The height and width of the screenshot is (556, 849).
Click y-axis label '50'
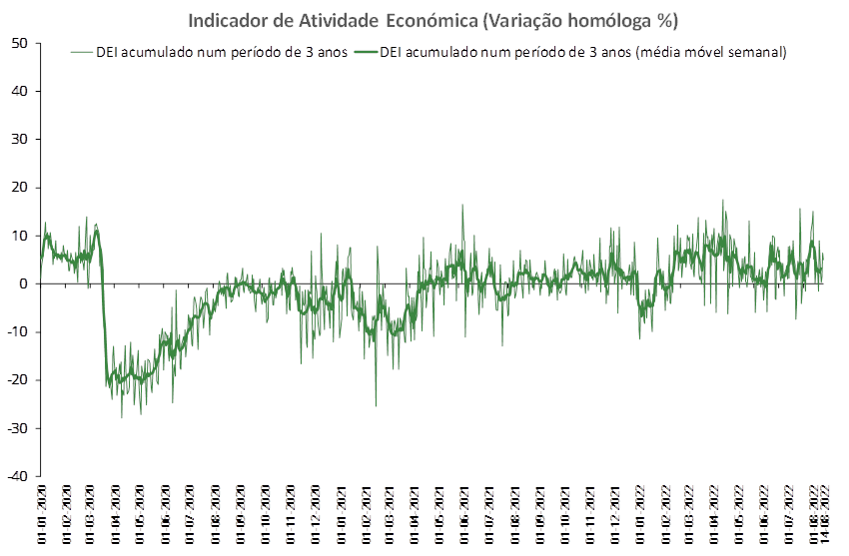click(20, 43)
